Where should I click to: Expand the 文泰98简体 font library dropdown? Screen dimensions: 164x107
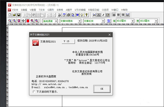coord(80,21)
